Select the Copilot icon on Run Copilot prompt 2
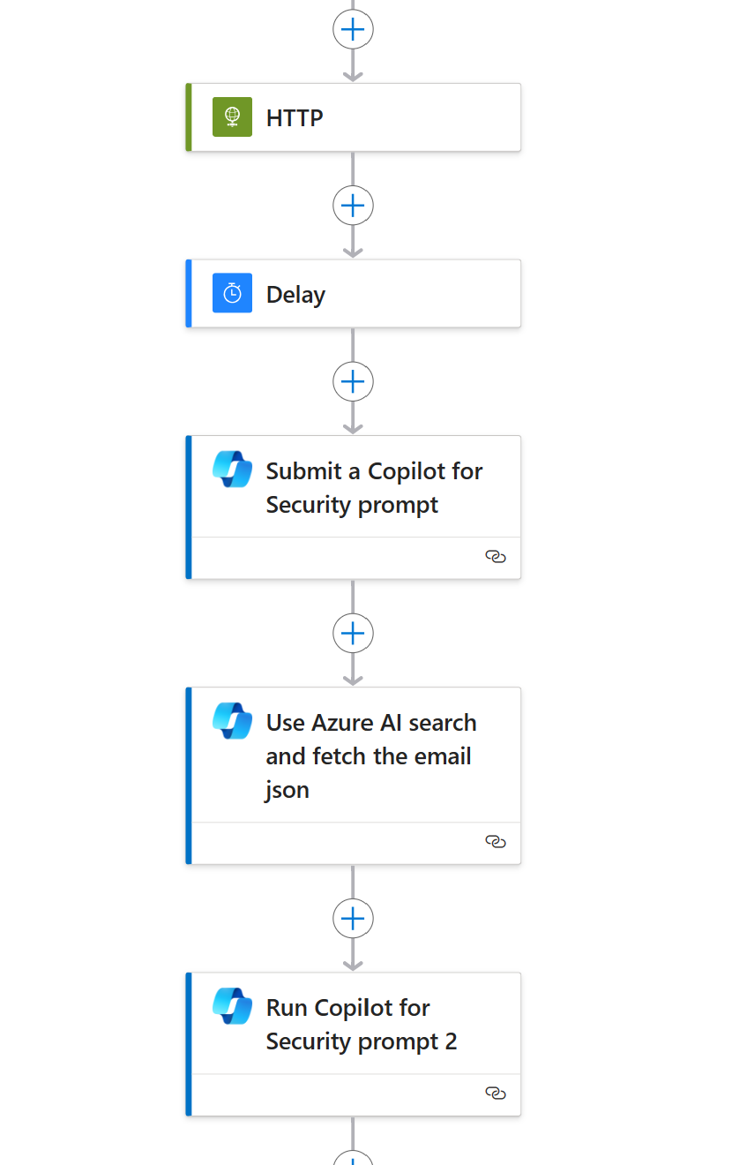Screen dimensions: 732x1165 pos(231,1005)
